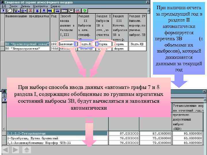Click the Подв.БД cell under Раздел IV
The height and width of the screenshot is (155, 207).
137,44
